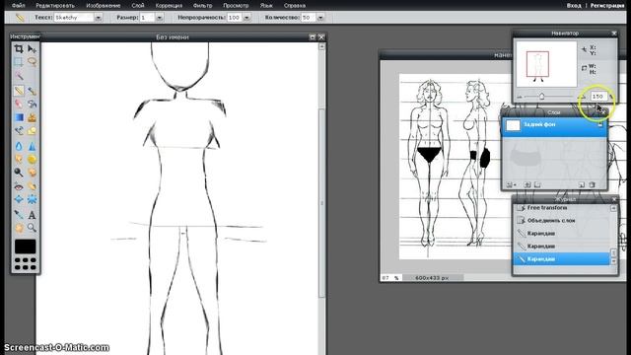
Task: Select the Crop tool
Action: tap(19, 49)
